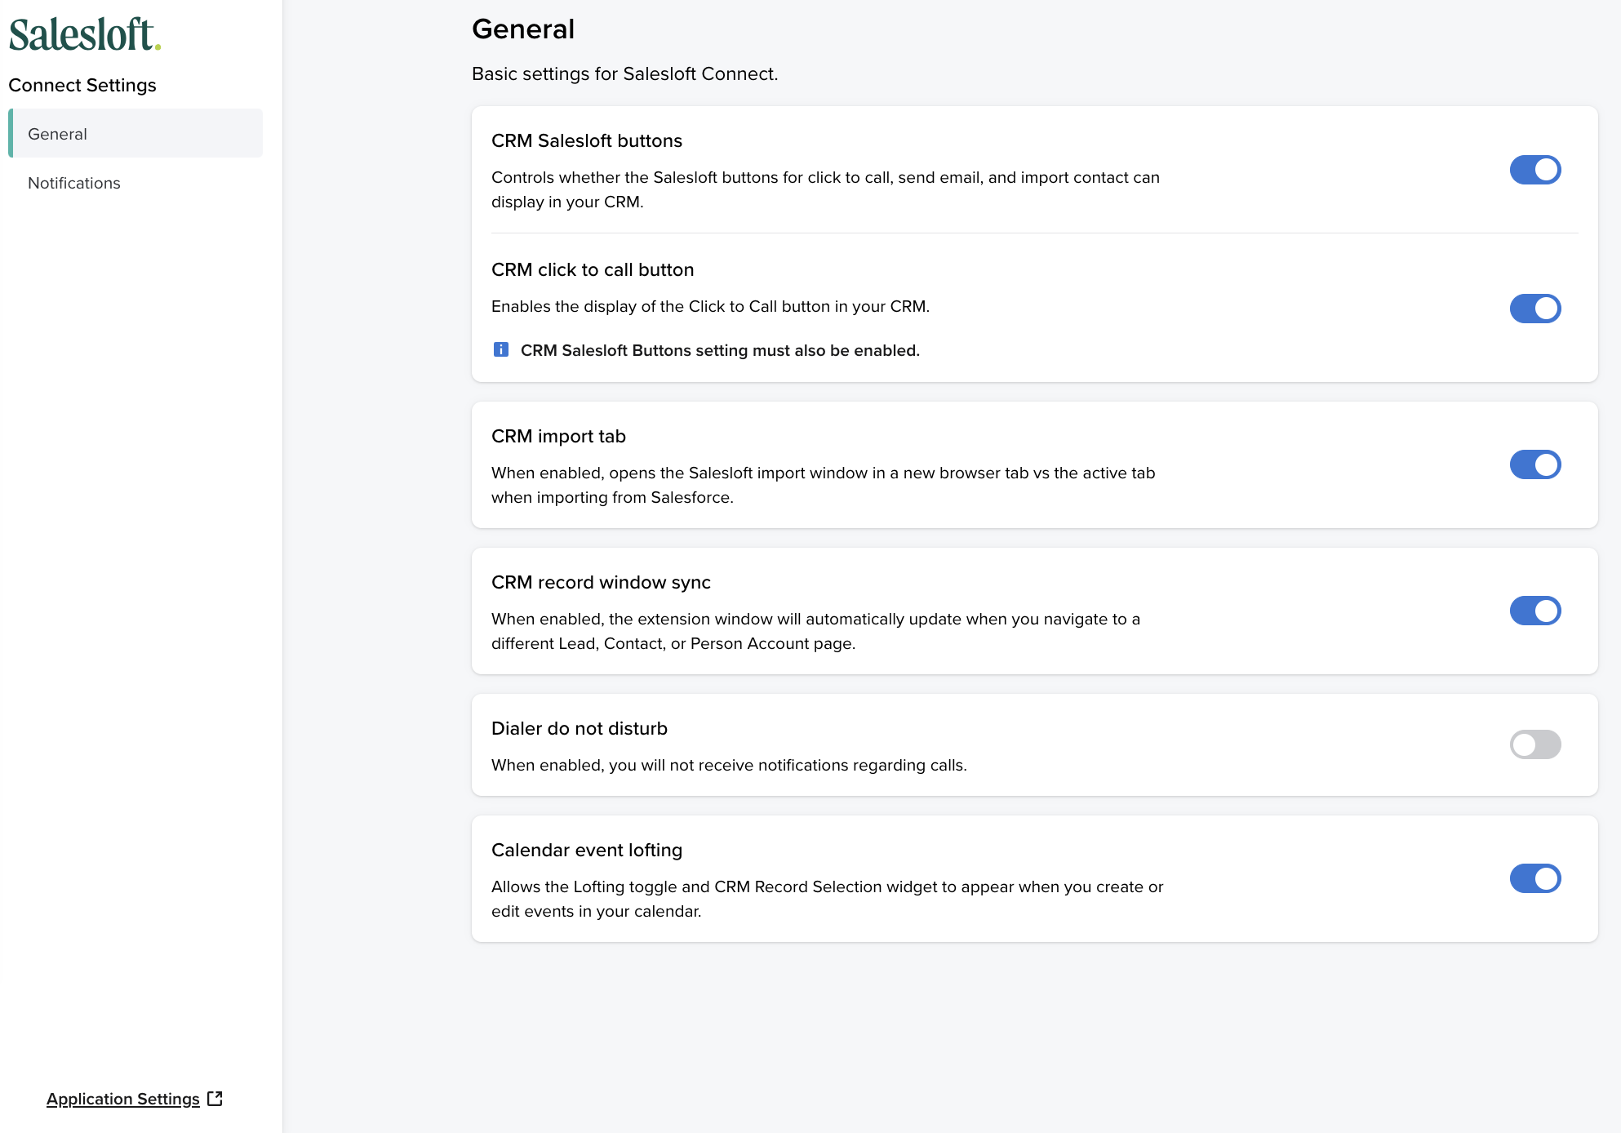The image size is (1621, 1133).
Task: Click the Basic settings for Salesloft Connect subtitle
Action: click(x=624, y=73)
